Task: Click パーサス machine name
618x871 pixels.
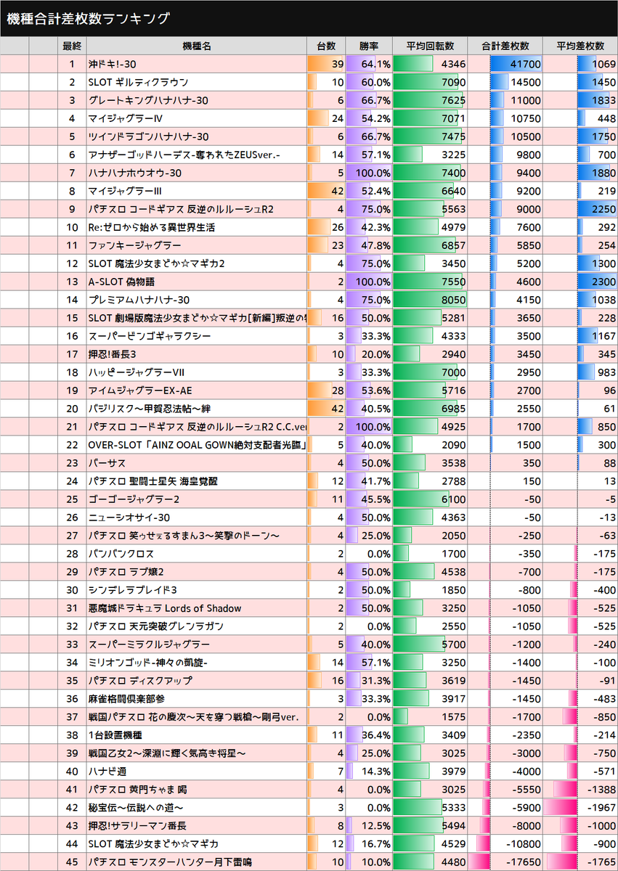Action: pos(106,463)
